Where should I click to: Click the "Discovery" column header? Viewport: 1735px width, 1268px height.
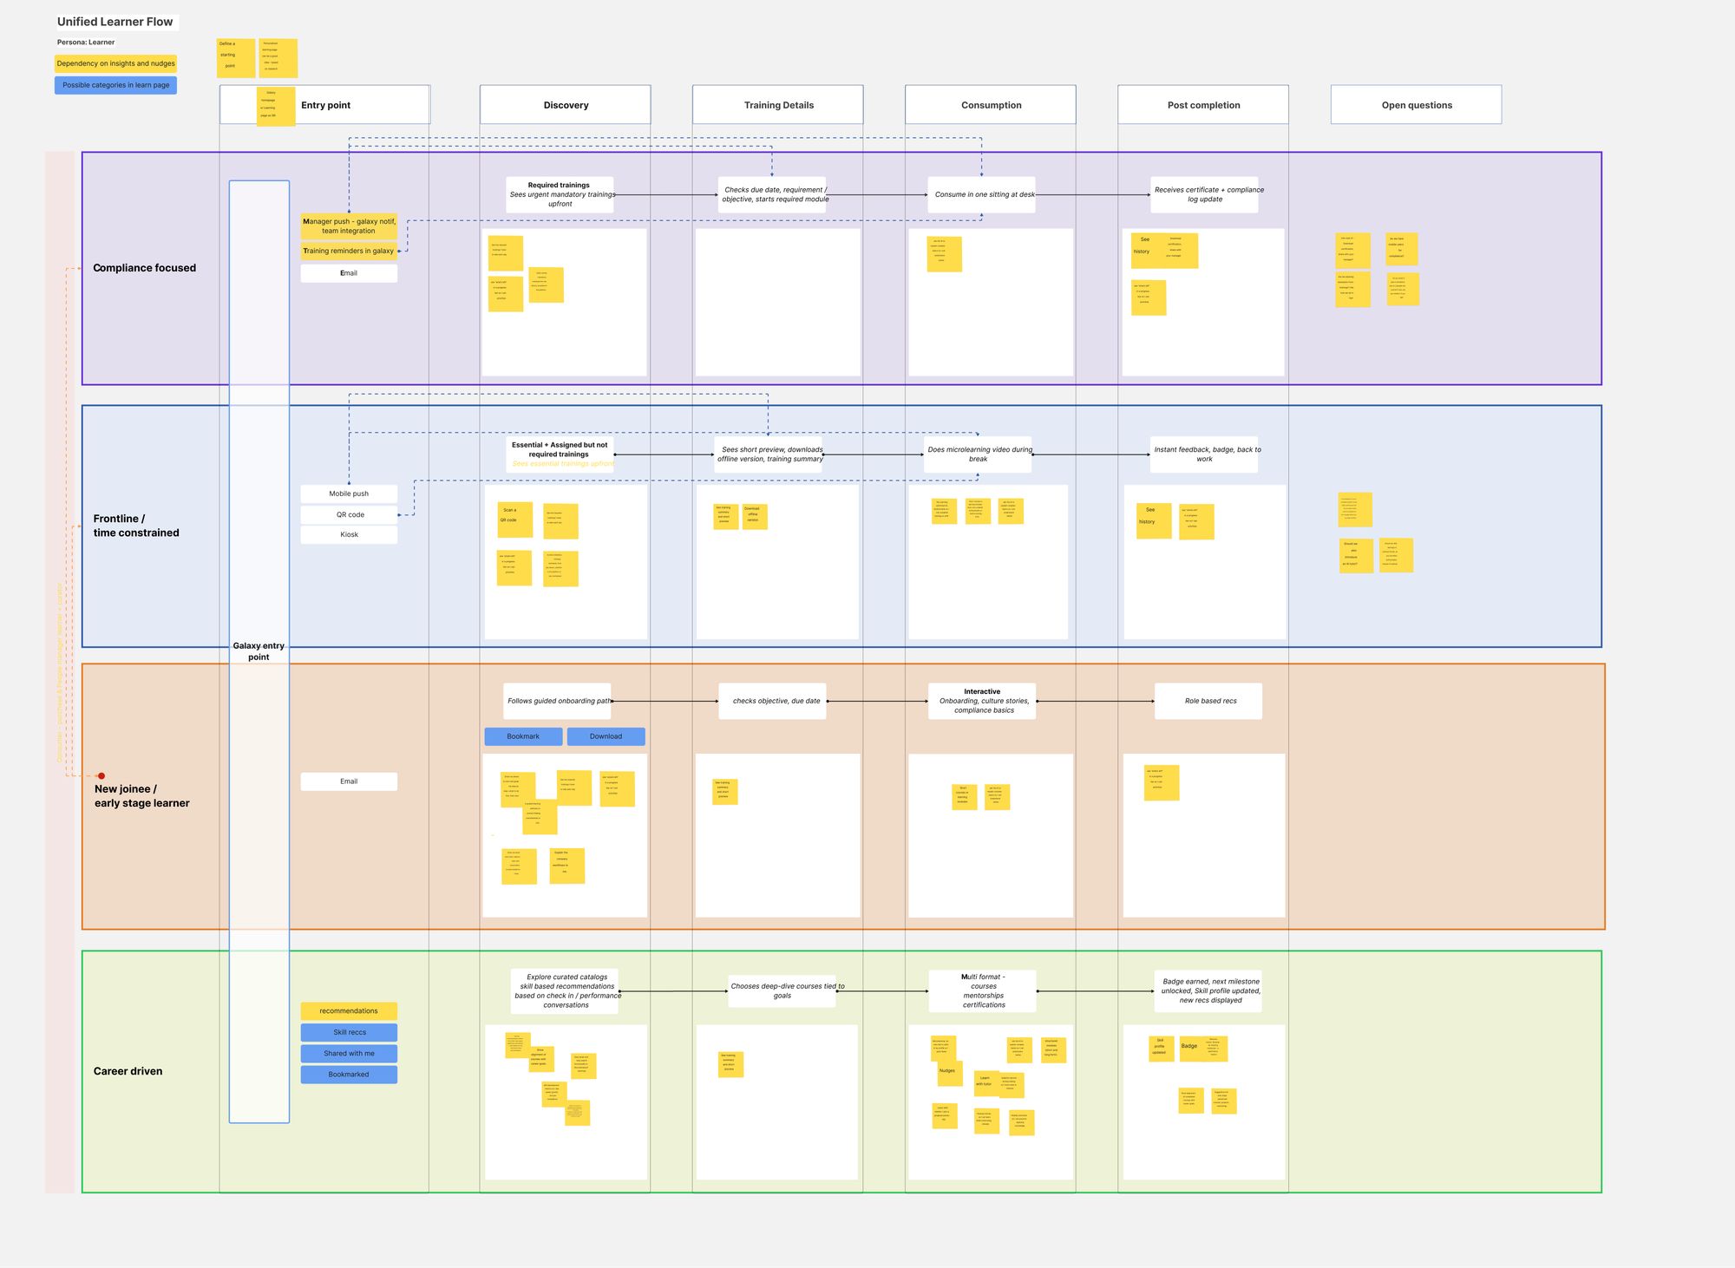(566, 105)
